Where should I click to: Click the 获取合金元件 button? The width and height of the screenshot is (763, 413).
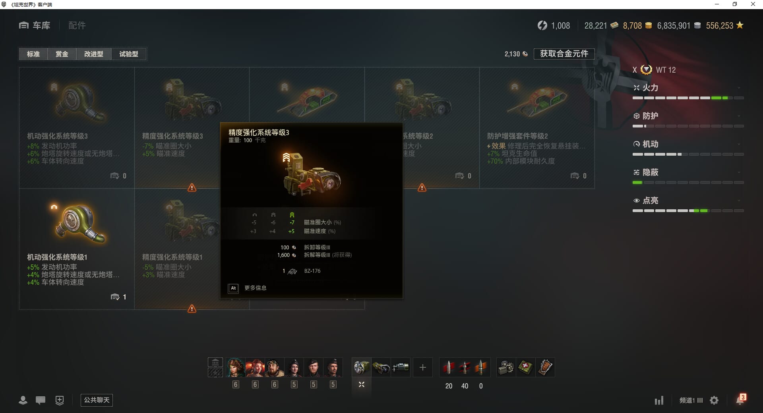(564, 54)
